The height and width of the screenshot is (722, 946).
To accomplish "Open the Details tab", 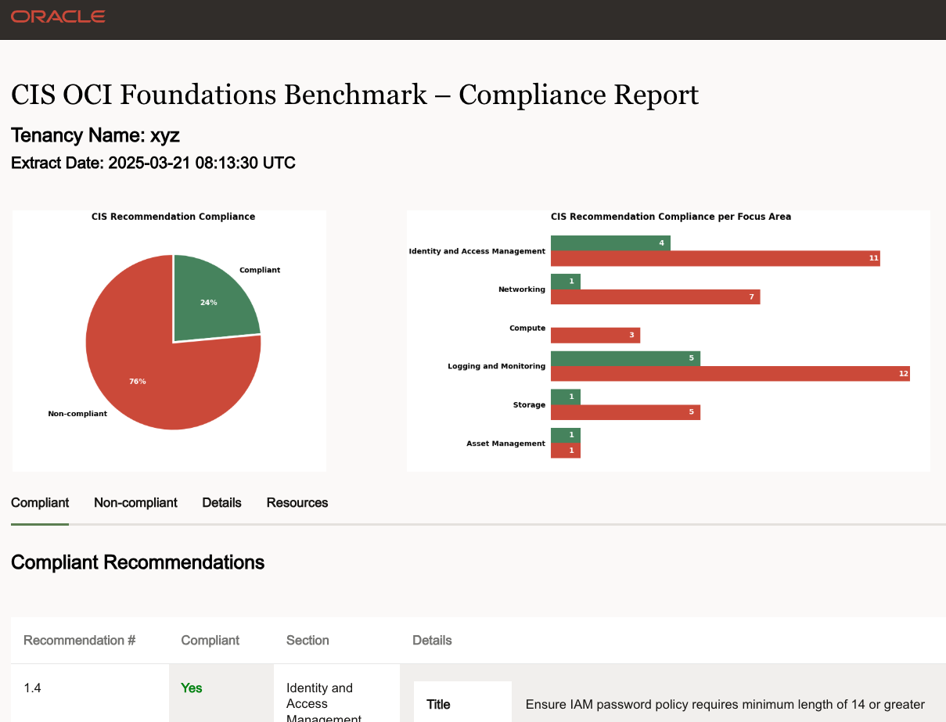I will pyautogui.click(x=221, y=503).
